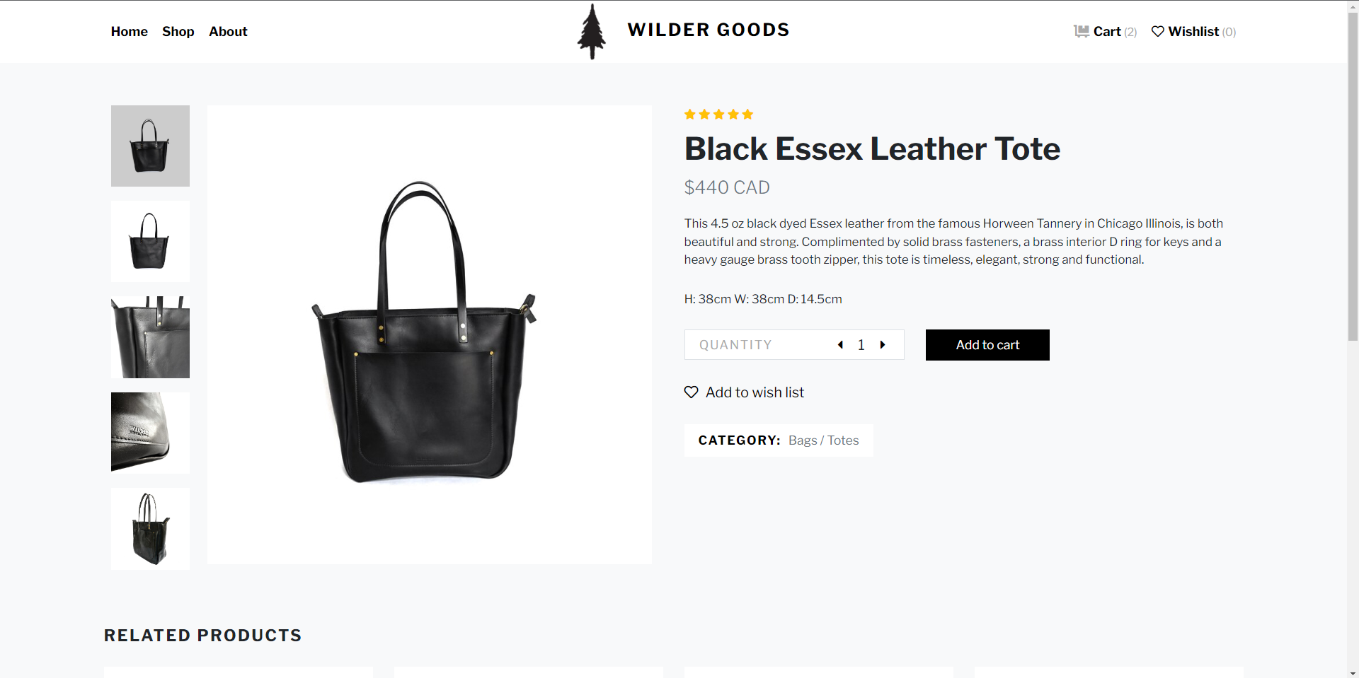Screen dimensions: 1359x678
Task: Open the About page link
Action: tap(228, 31)
